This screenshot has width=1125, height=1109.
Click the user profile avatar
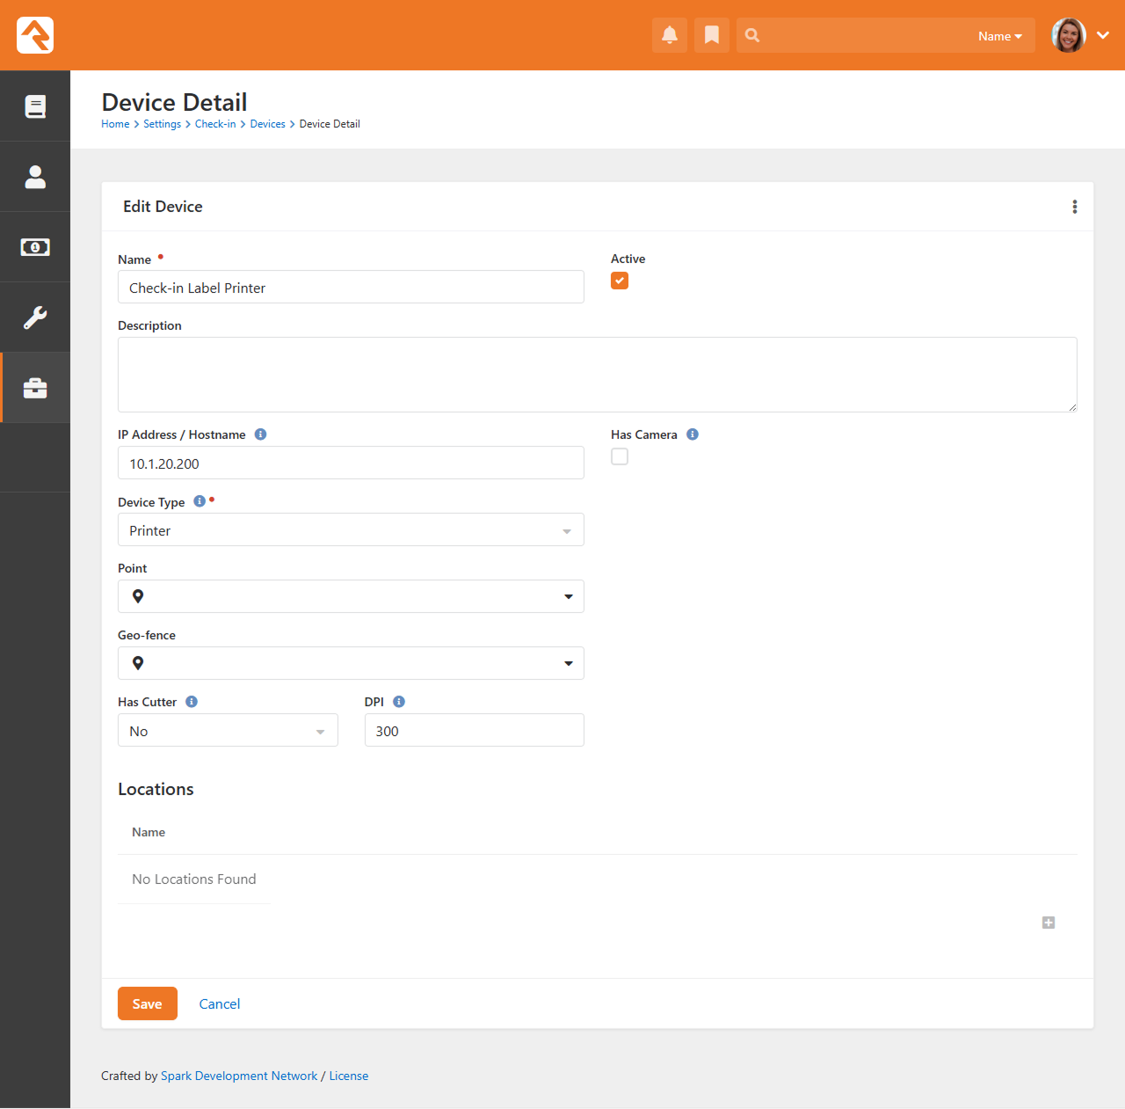click(1069, 35)
